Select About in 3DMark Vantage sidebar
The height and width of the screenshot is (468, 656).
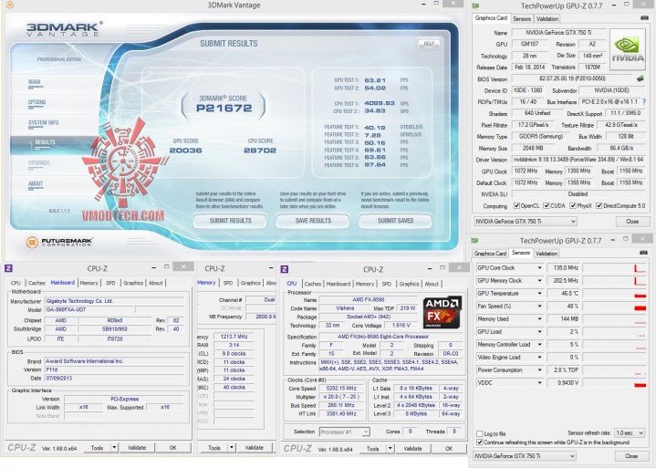pyautogui.click(x=36, y=184)
